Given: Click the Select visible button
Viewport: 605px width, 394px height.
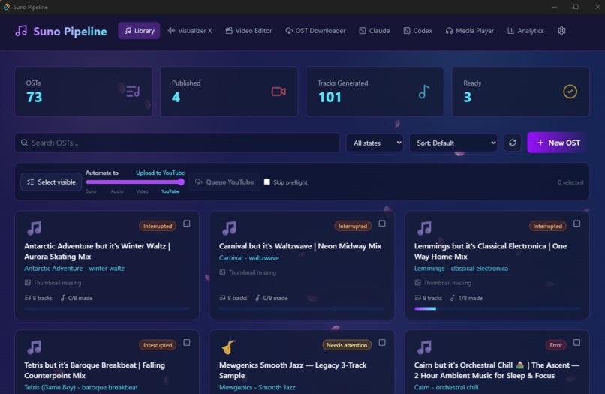Looking at the screenshot, I should click(x=51, y=182).
